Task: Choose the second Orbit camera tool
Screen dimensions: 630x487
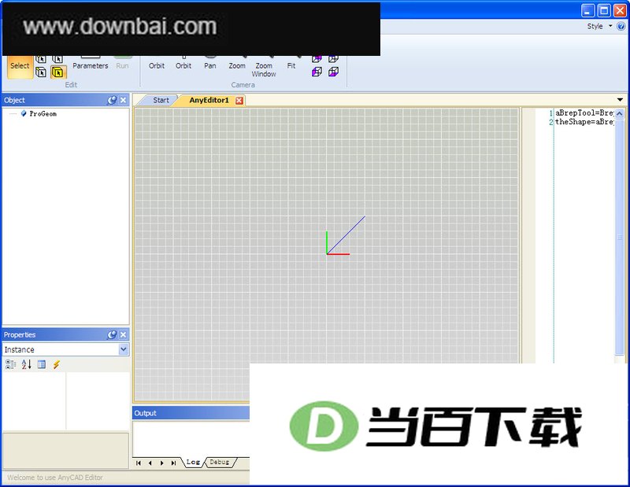Action: tap(183, 66)
